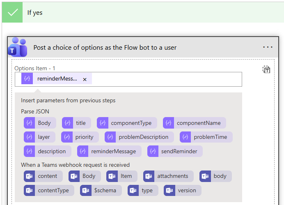The height and width of the screenshot is (205, 284).
Task: Click the delete item icon beside Options Item
Action: (266, 69)
